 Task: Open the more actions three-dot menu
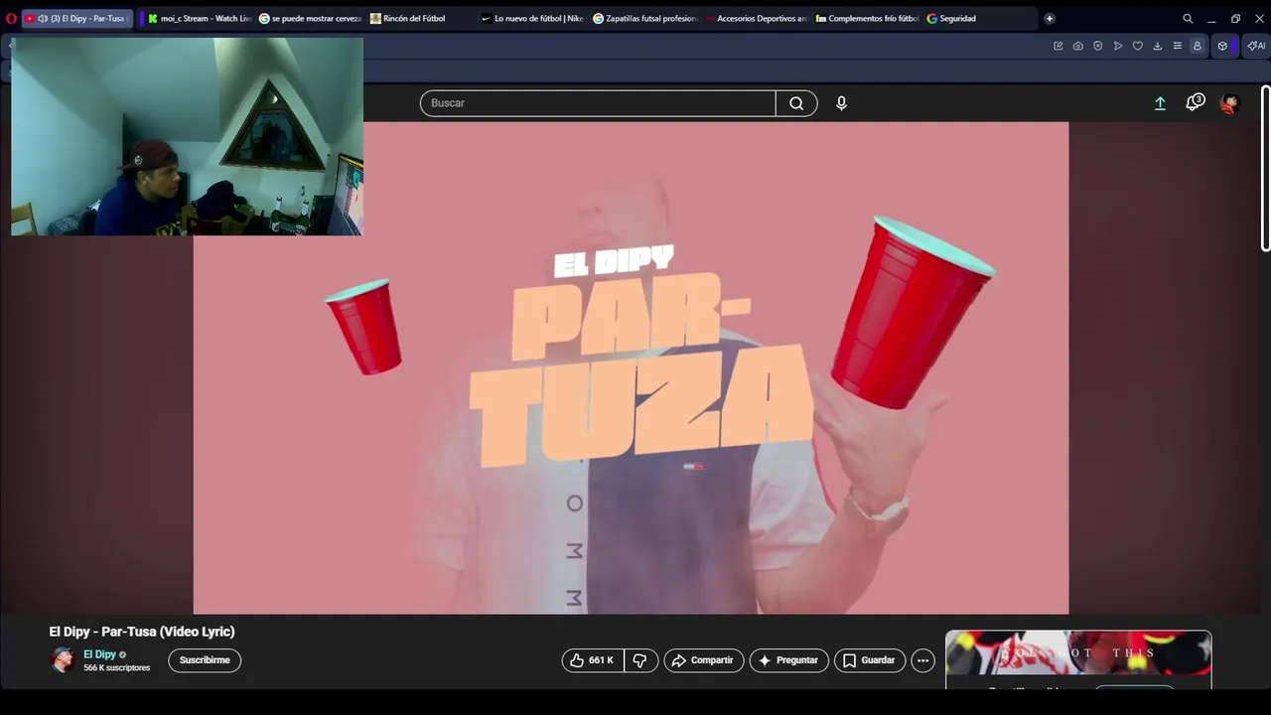pyautogui.click(x=922, y=660)
